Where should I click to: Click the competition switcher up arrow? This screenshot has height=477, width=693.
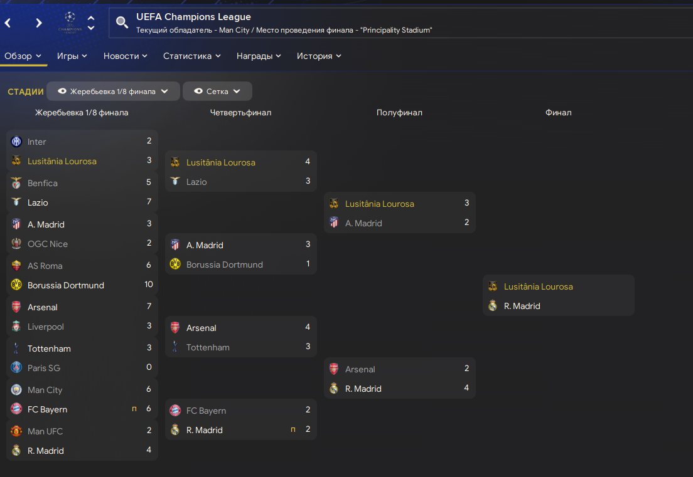point(91,18)
